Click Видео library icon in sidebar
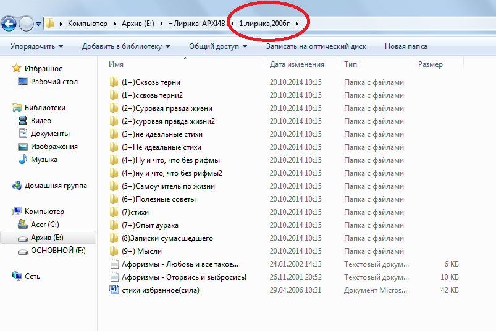The width and height of the screenshot is (496, 331). pos(23,121)
